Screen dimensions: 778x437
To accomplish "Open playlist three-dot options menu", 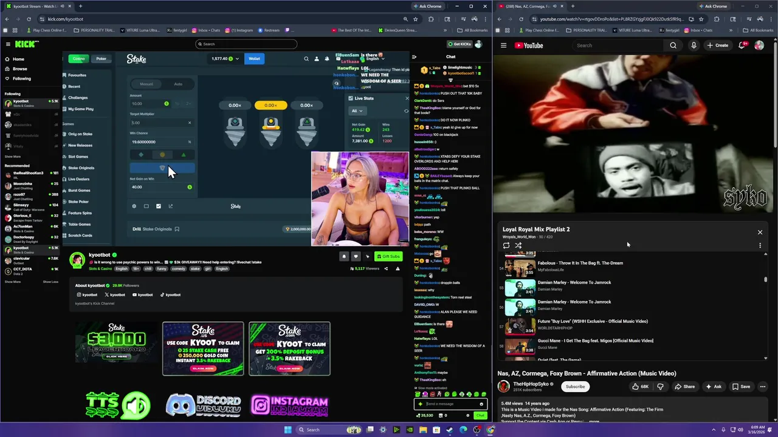I will click(760, 245).
